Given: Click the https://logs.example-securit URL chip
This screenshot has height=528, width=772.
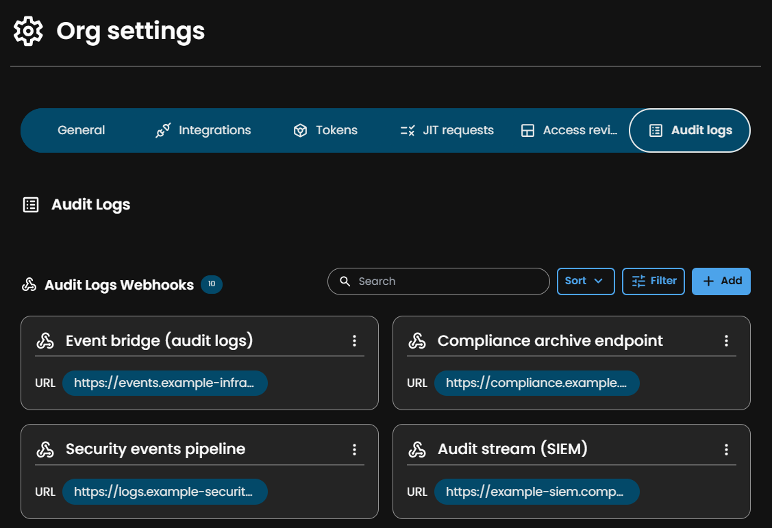Looking at the screenshot, I should click(x=165, y=492).
